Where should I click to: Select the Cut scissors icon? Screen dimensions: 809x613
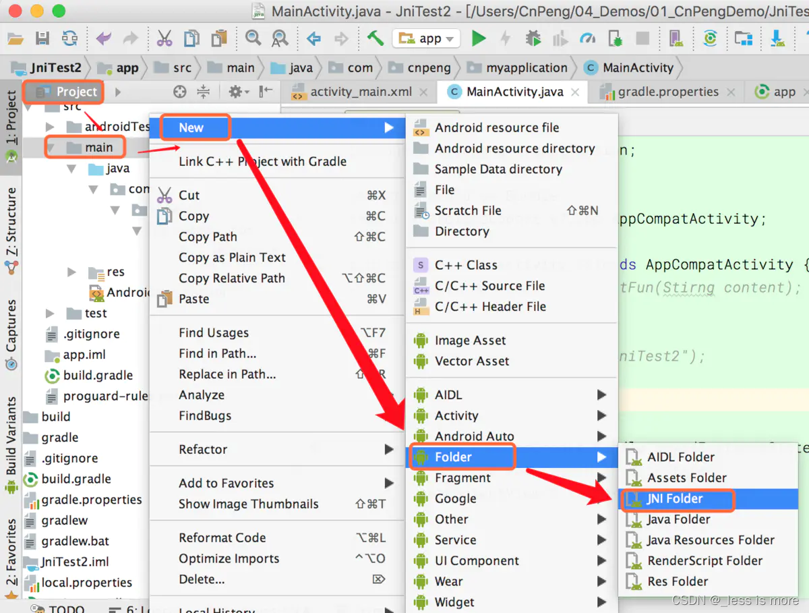point(164,38)
